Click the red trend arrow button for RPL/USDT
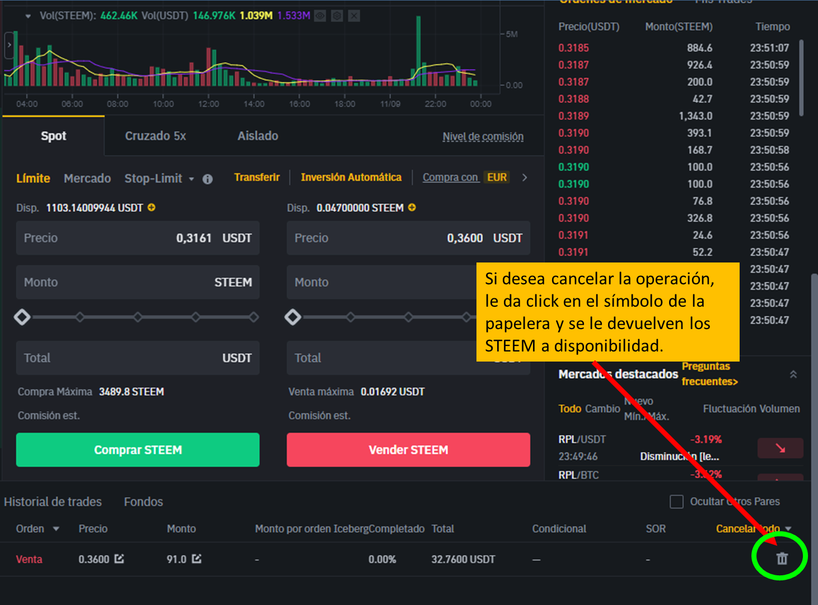 click(780, 448)
